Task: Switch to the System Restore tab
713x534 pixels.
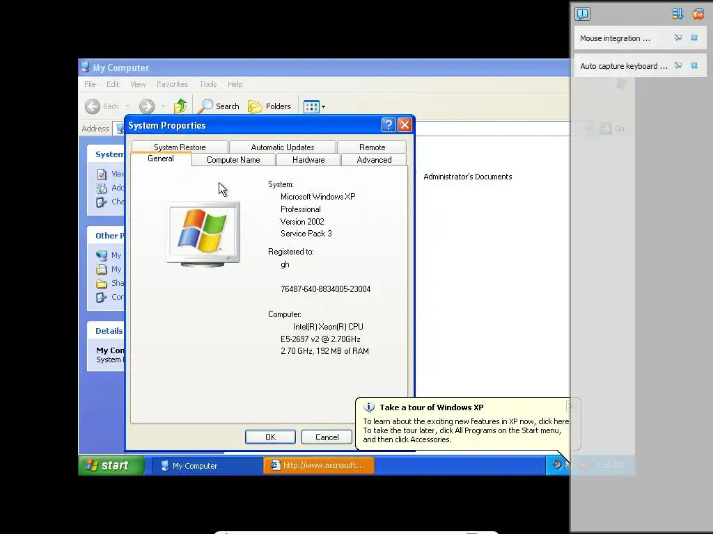Action: (x=180, y=147)
